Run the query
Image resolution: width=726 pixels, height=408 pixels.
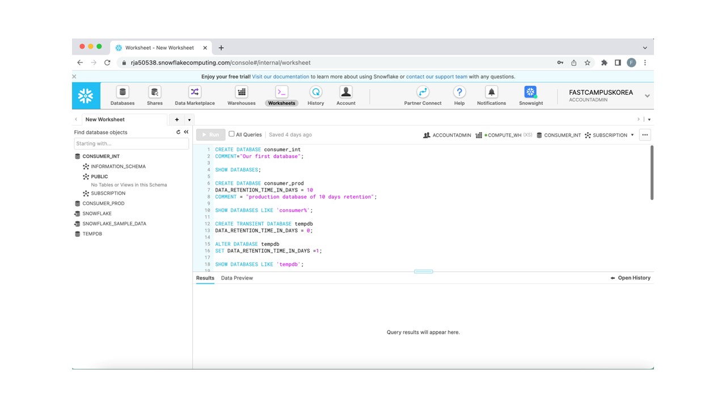[x=210, y=135]
